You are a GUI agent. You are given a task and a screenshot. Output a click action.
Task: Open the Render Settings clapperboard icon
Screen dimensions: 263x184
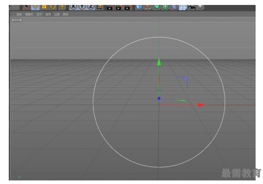[128, 7]
